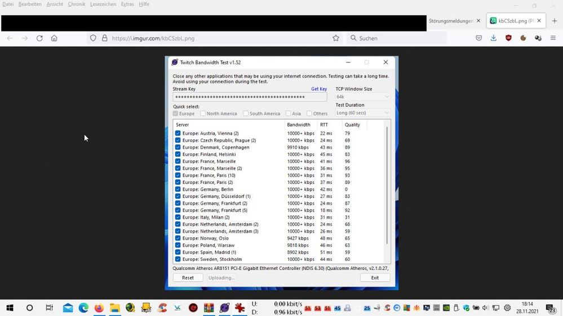Viewport: 563px width, 316px height.
Task: Open TCP Window Size 64k dropdown
Action: click(362, 97)
